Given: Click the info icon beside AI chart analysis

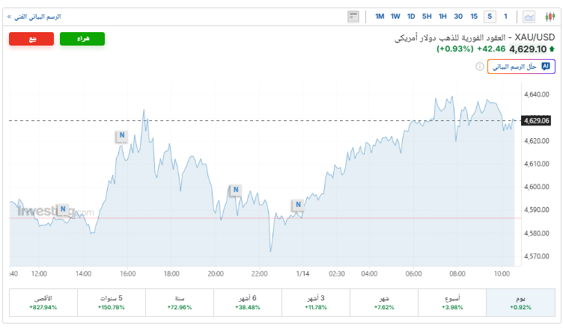Looking at the screenshot, I should click(480, 66).
